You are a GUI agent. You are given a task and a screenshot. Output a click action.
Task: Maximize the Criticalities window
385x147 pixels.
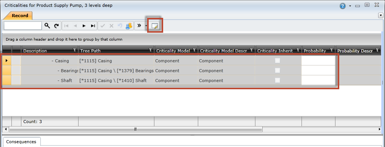click(367, 5)
